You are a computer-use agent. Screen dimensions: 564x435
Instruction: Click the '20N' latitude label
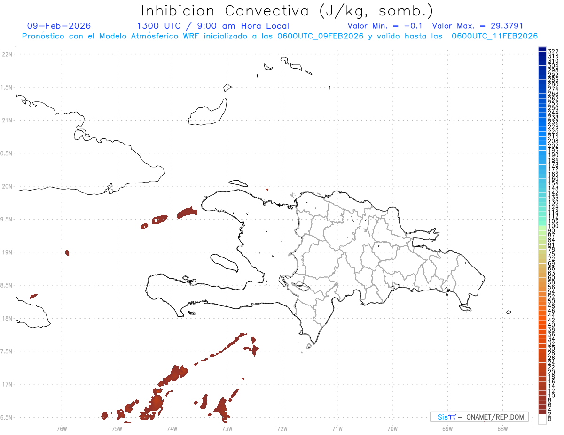coord(7,186)
